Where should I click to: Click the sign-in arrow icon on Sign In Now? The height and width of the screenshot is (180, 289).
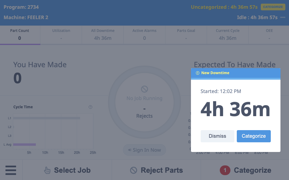coord(129,150)
